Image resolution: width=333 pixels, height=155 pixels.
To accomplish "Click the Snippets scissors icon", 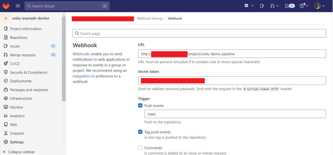I will [6, 133].
